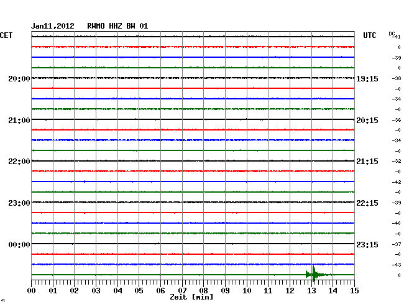The width and height of the screenshot is (404, 307).
Task: Select the CET timezone label
Action: coord(6,35)
